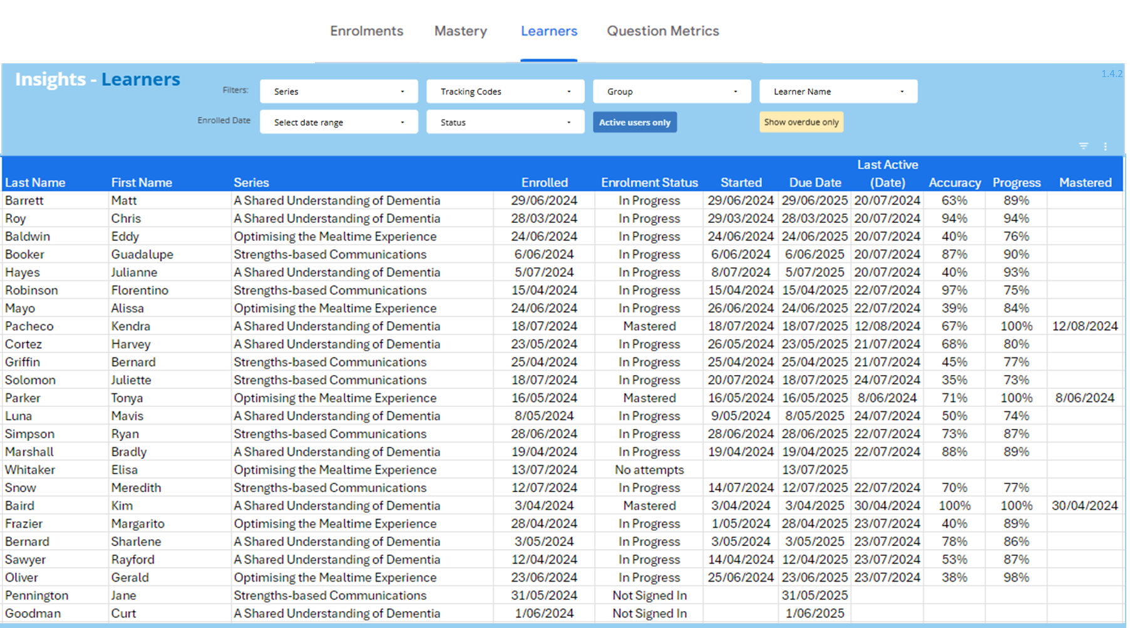Toggle the Active users only filter
The height and width of the screenshot is (628, 1130).
[634, 122]
